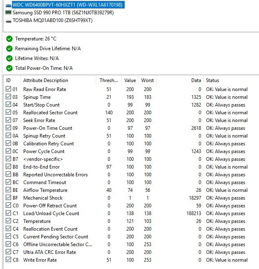The width and height of the screenshot is (259, 269).
Task: Toggle checkbox for C1 Load/Unload Cycle Count
Action: pyautogui.click(x=8, y=213)
